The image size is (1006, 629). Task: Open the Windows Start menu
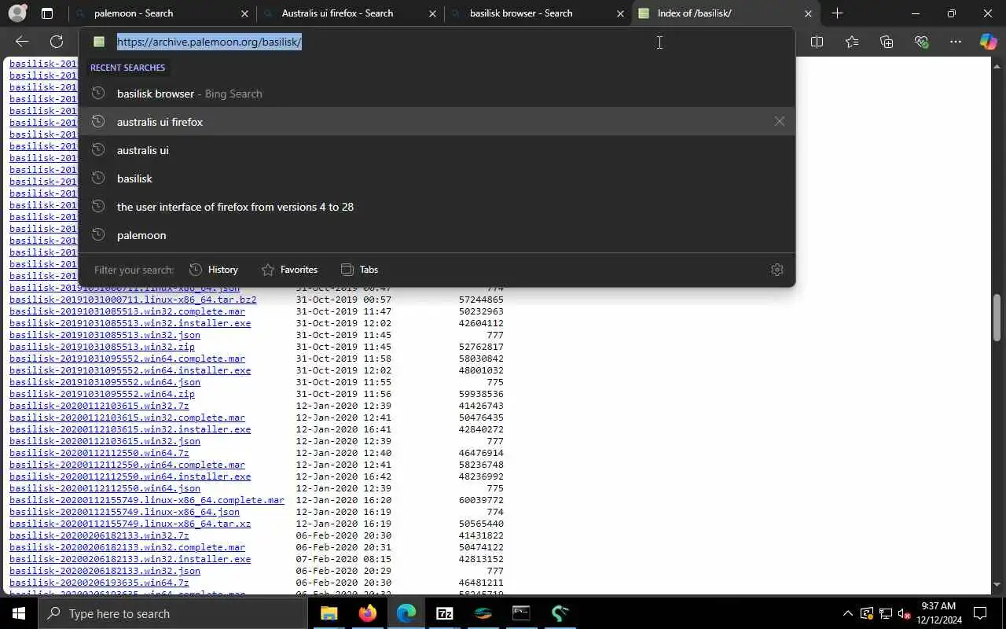click(x=19, y=613)
